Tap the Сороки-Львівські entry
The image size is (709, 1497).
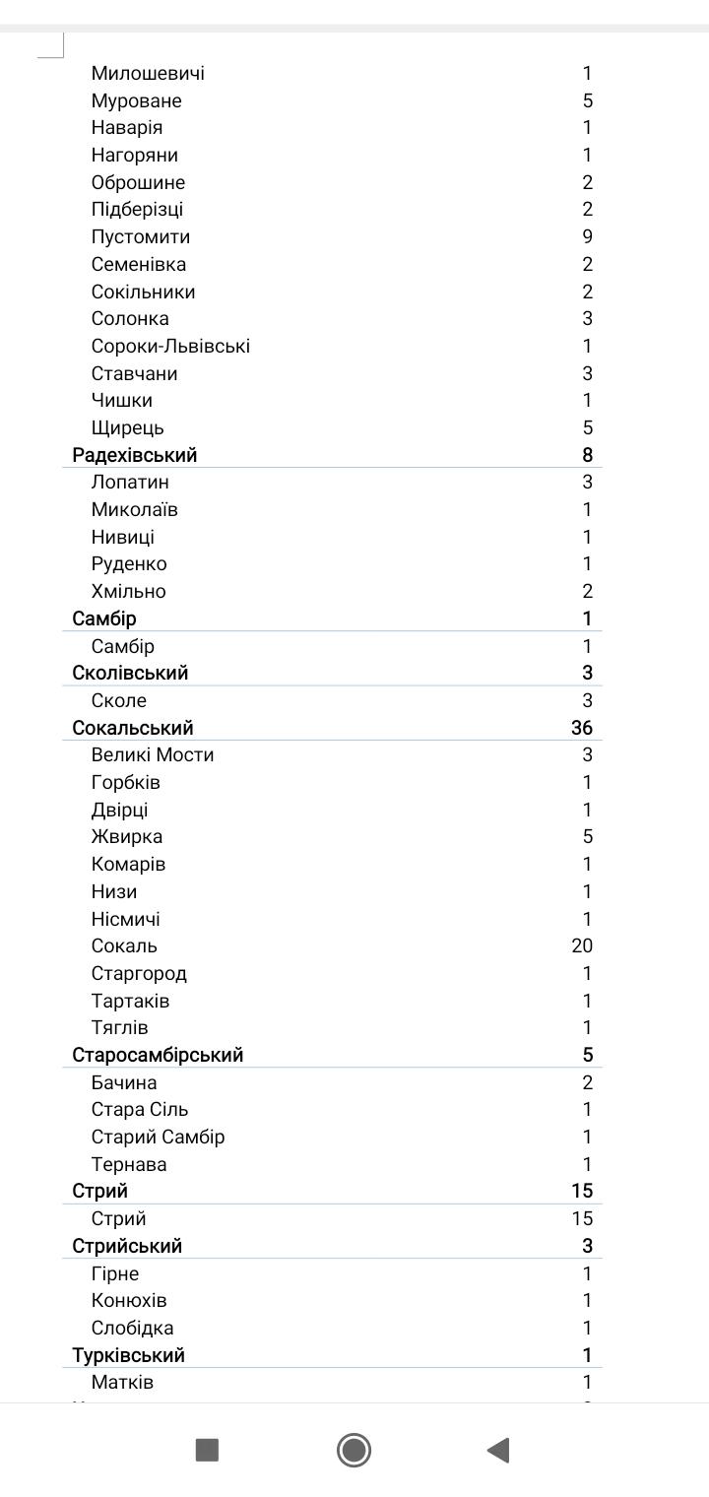[x=170, y=346]
